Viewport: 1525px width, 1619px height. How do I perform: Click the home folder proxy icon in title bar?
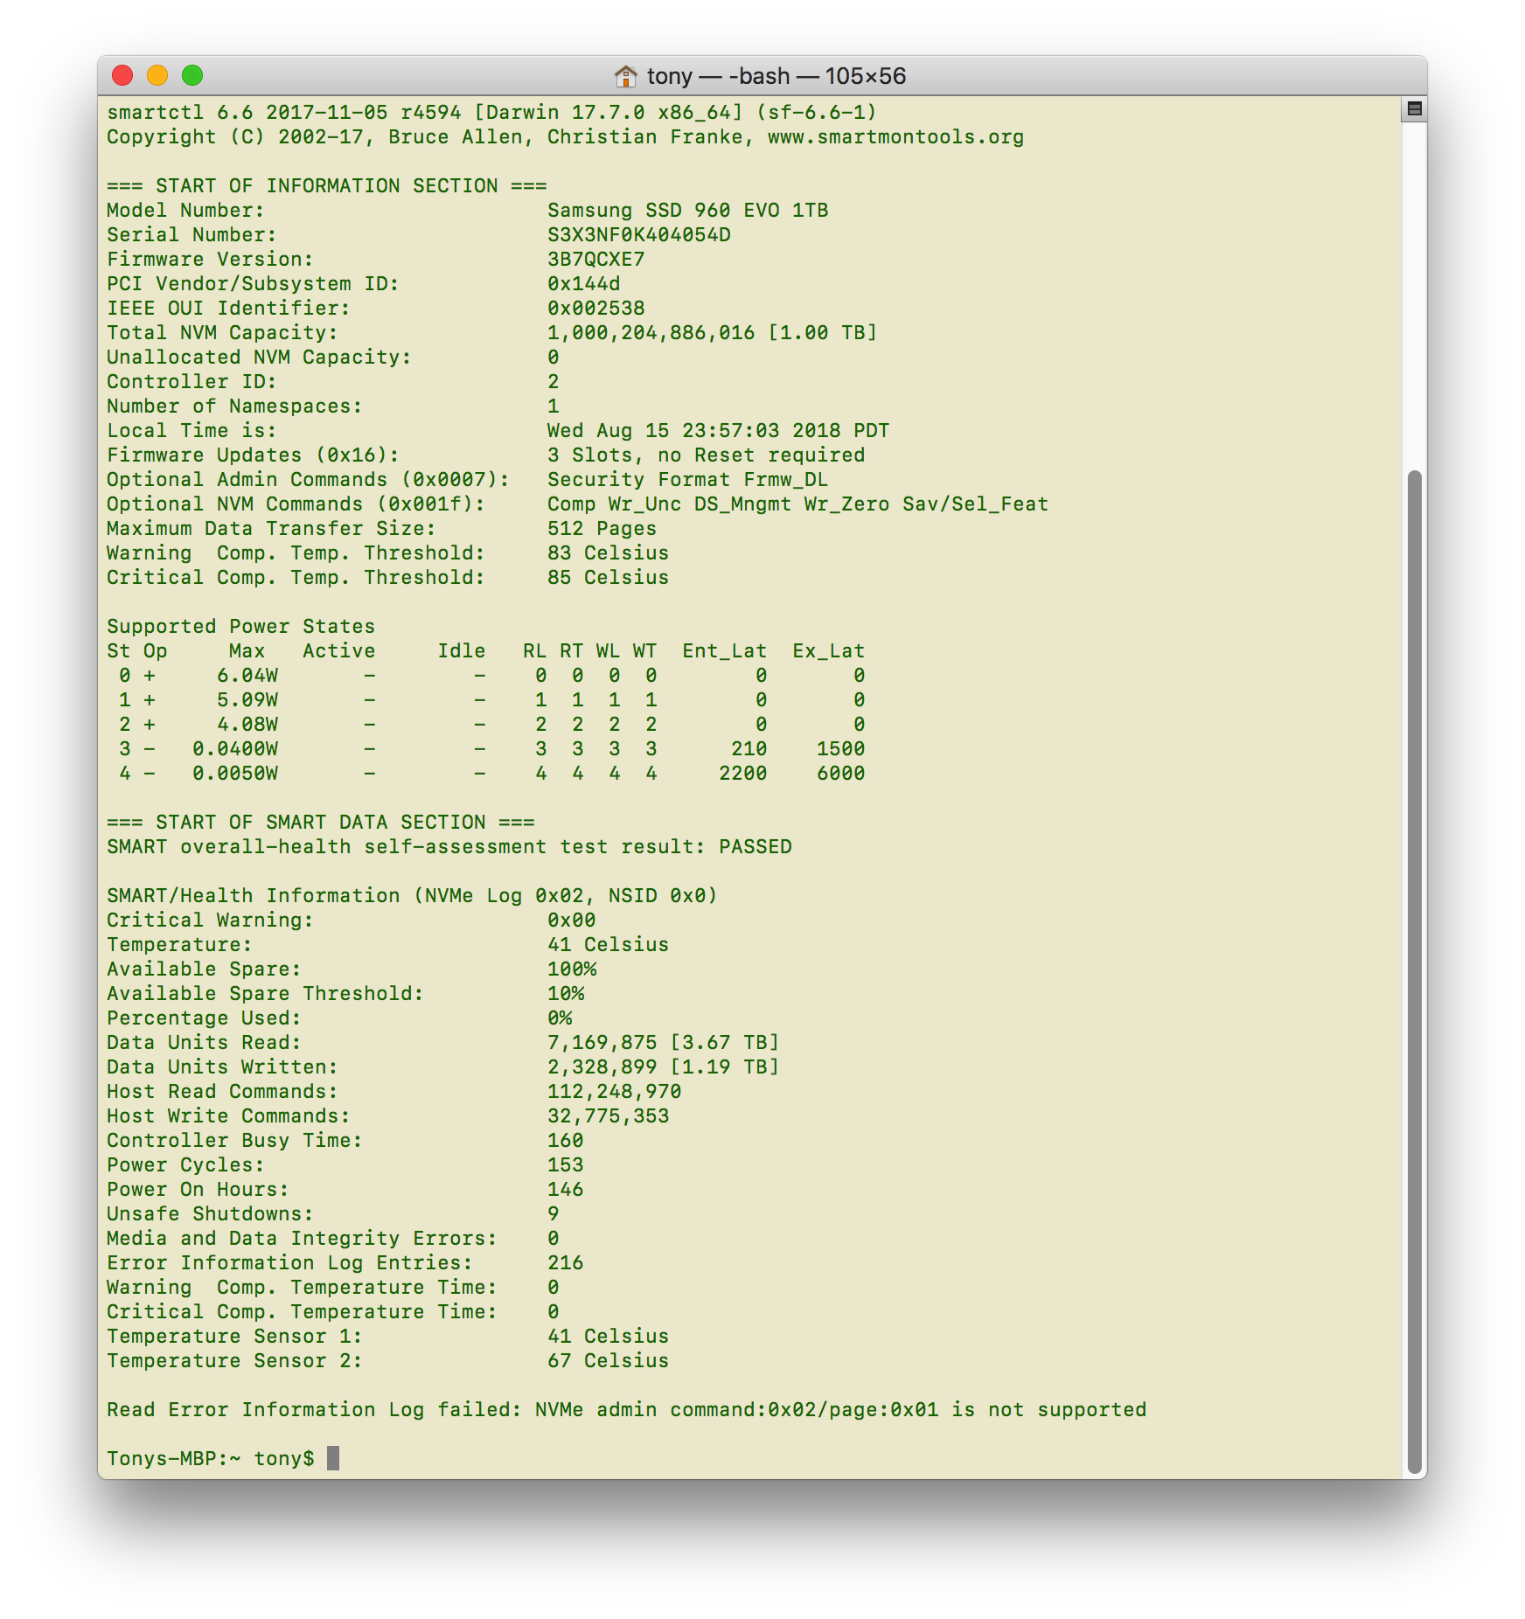pyautogui.click(x=625, y=76)
